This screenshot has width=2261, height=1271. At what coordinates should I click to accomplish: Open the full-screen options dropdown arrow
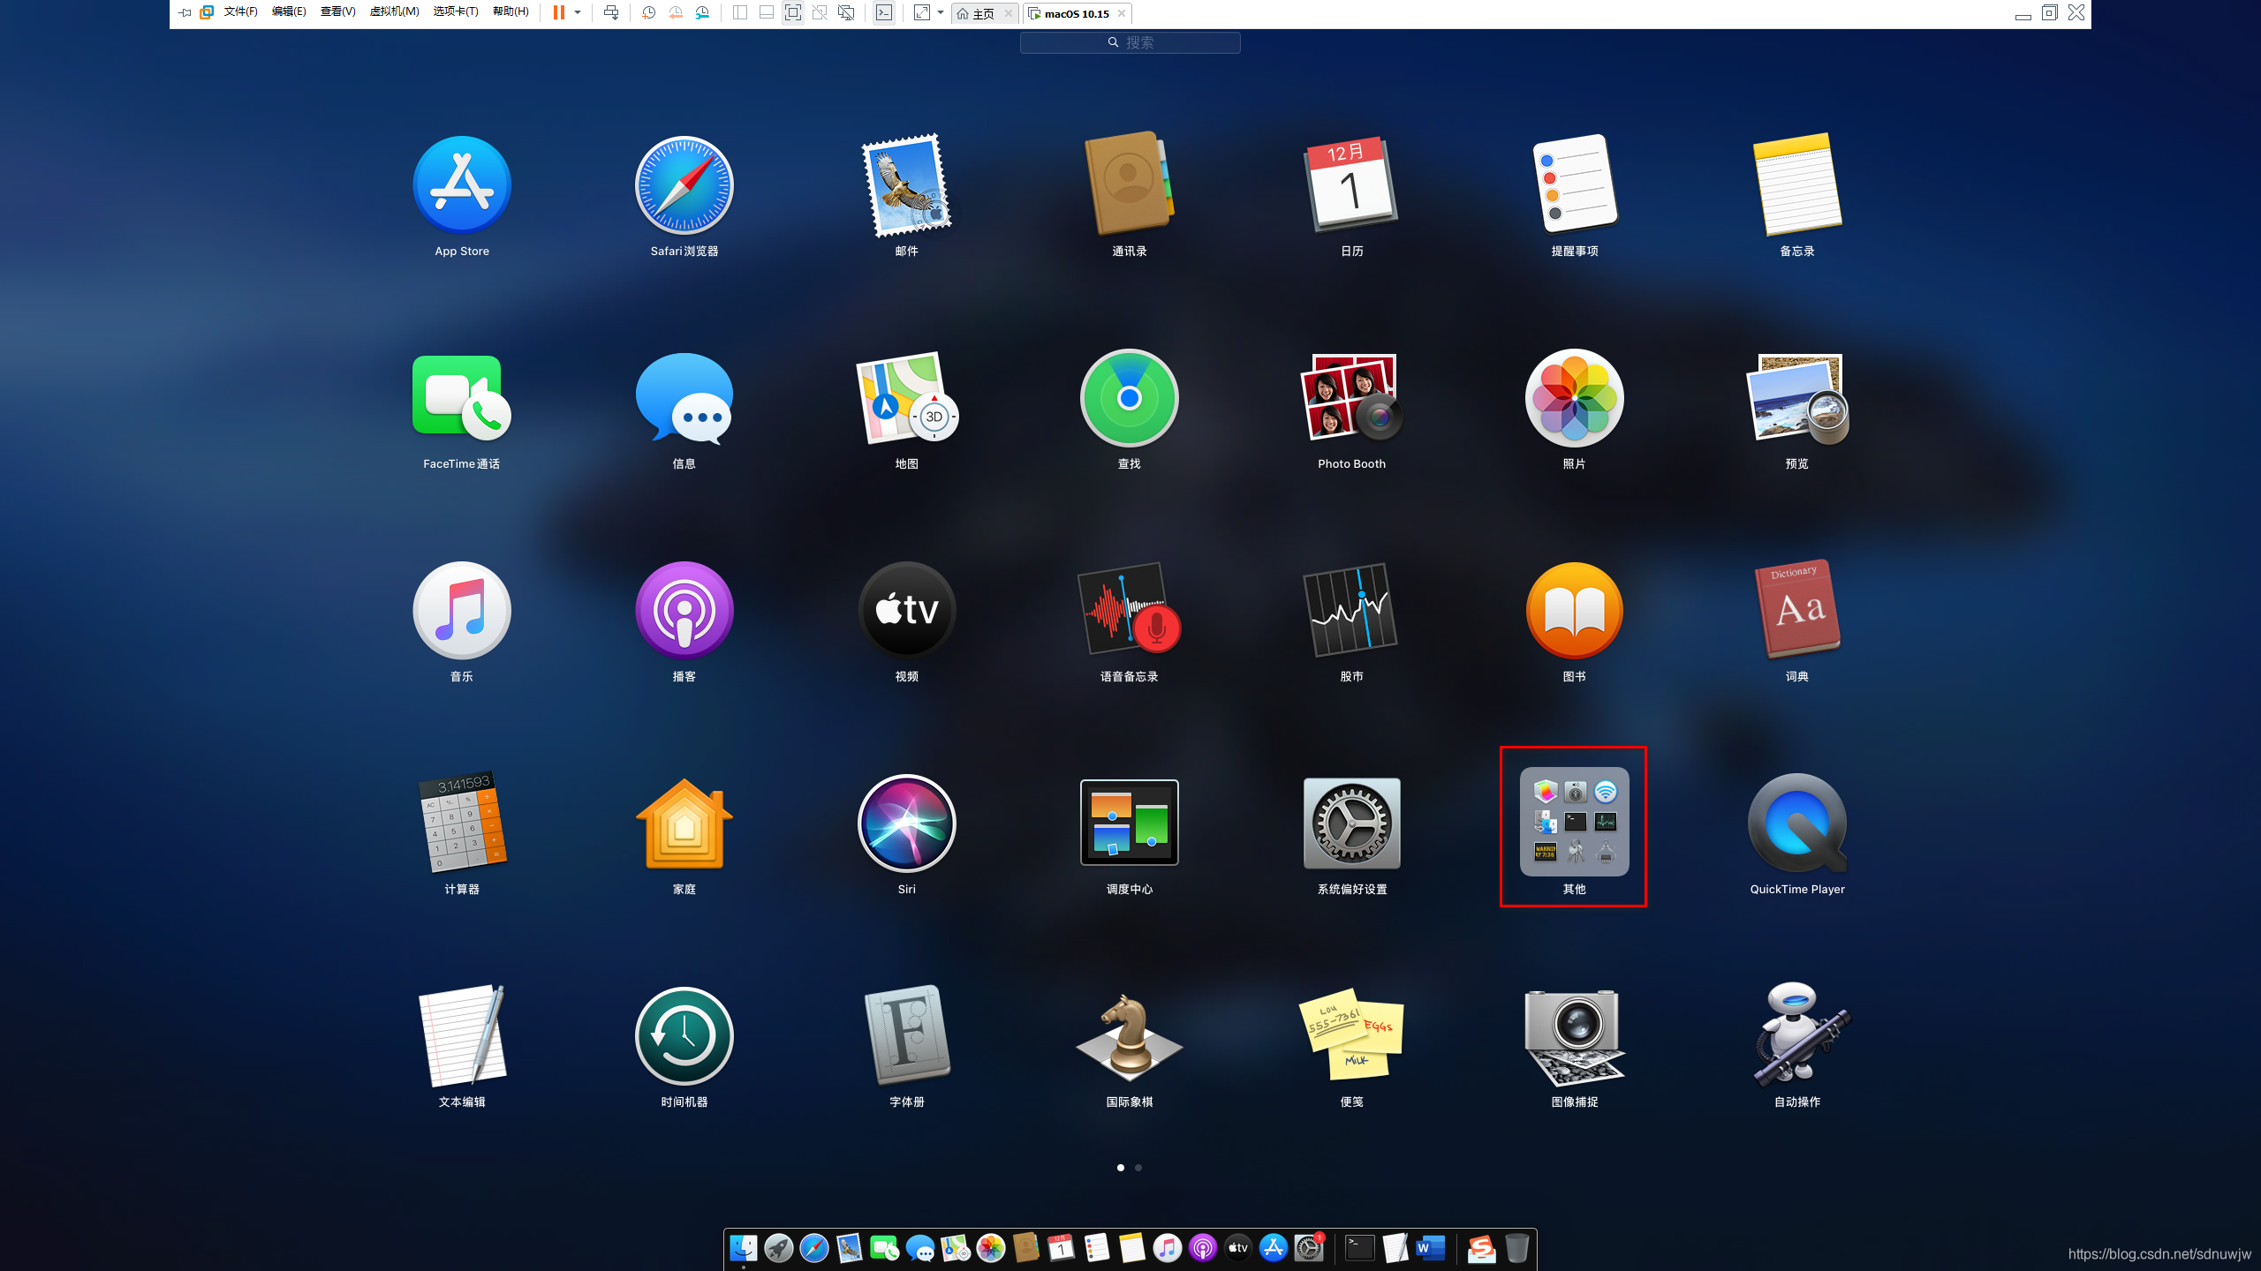[941, 12]
